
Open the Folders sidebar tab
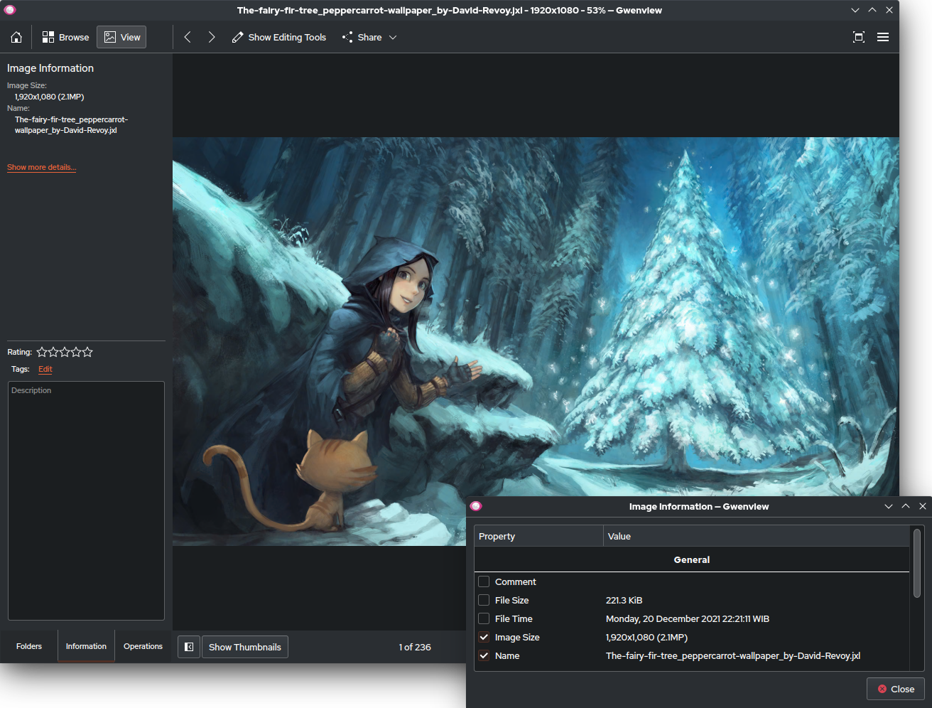click(x=29, y=646)
